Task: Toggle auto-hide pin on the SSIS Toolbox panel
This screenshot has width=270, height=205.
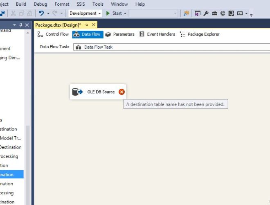Action: coord(21,25)
